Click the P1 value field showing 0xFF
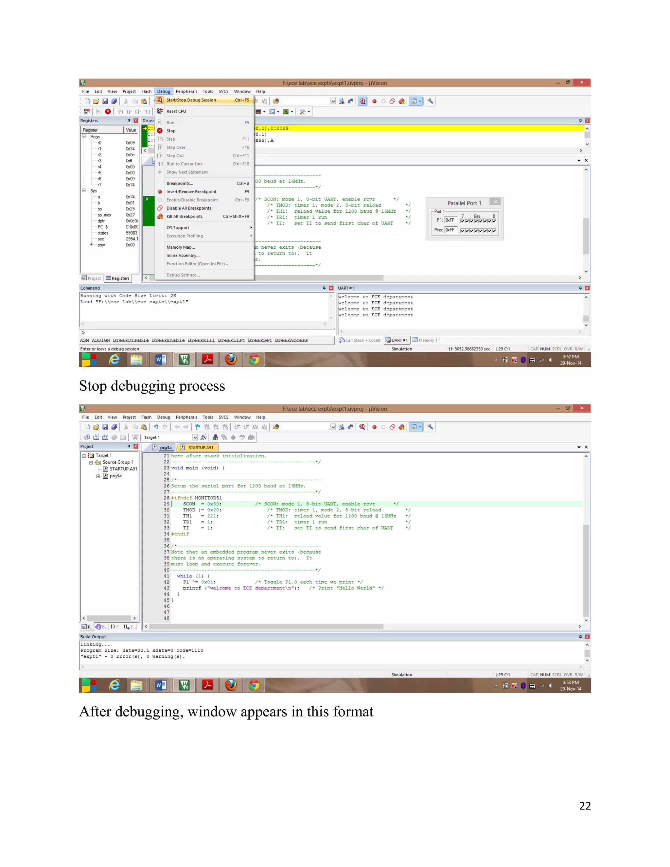Screen dimensions: 670x867 [451, 220]
